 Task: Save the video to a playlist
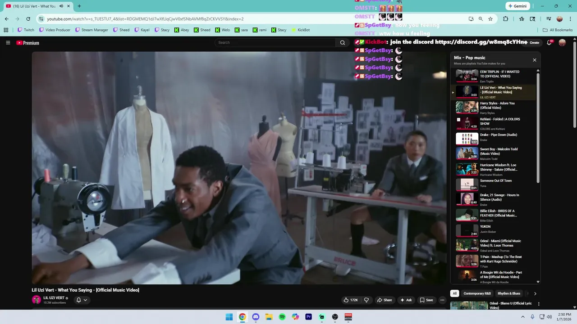coord(426,300)
